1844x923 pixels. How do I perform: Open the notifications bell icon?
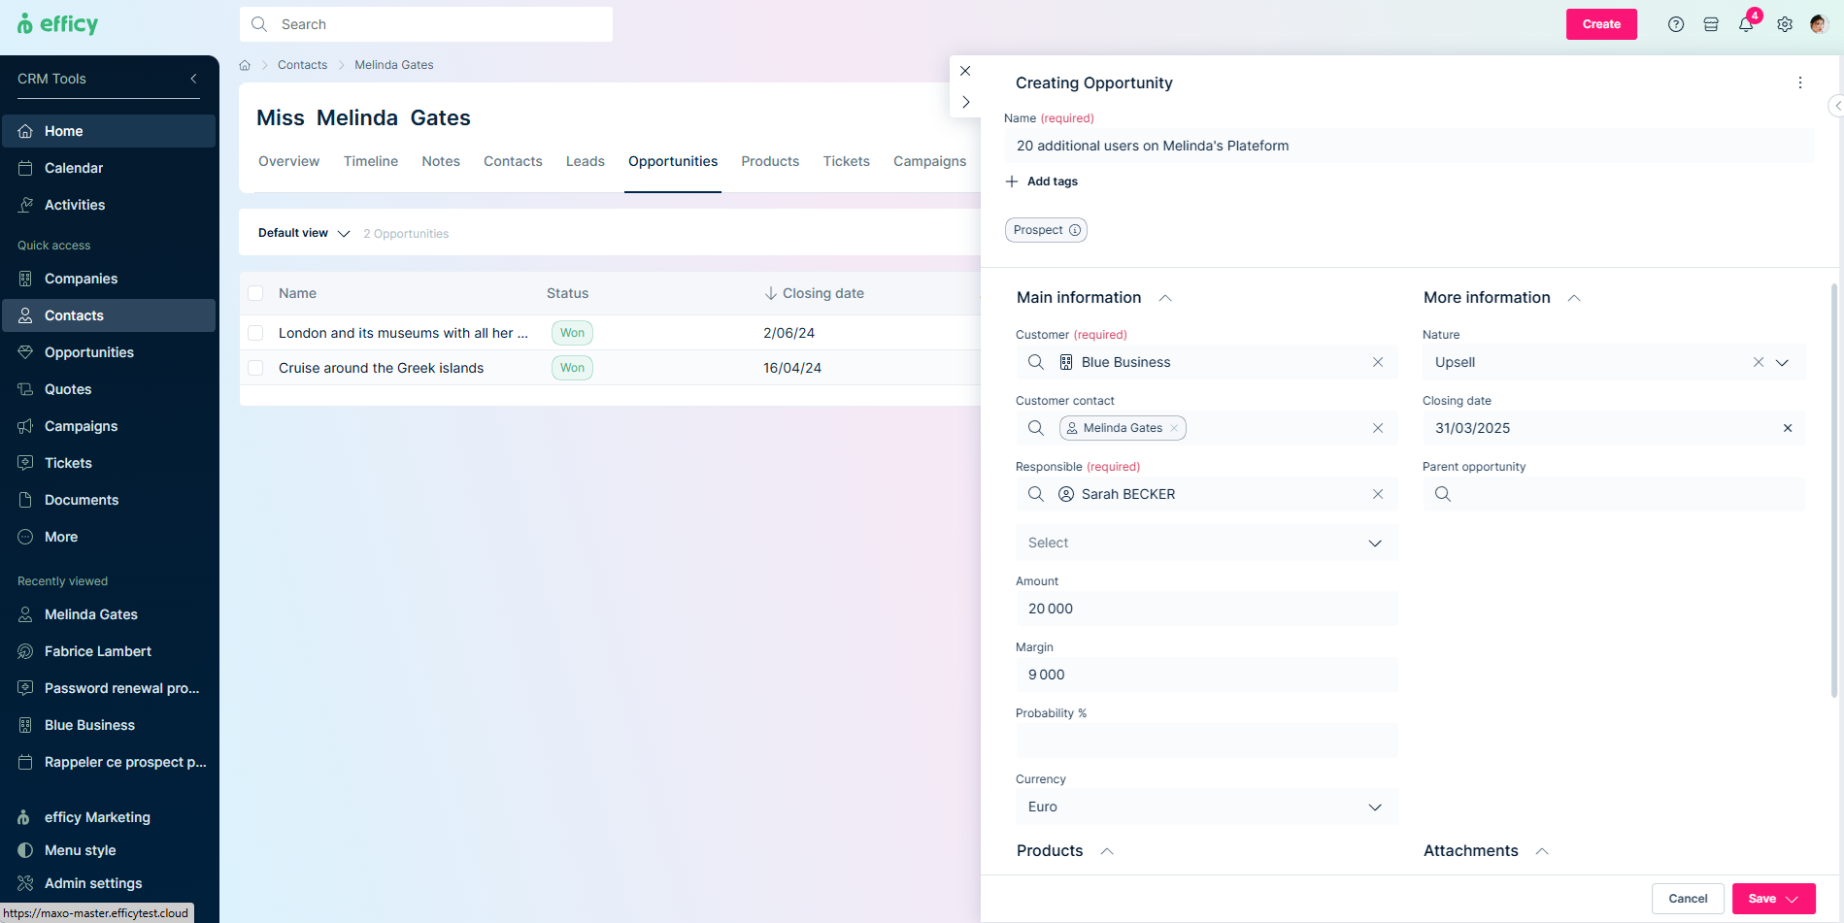click(x=1746, y=24)
